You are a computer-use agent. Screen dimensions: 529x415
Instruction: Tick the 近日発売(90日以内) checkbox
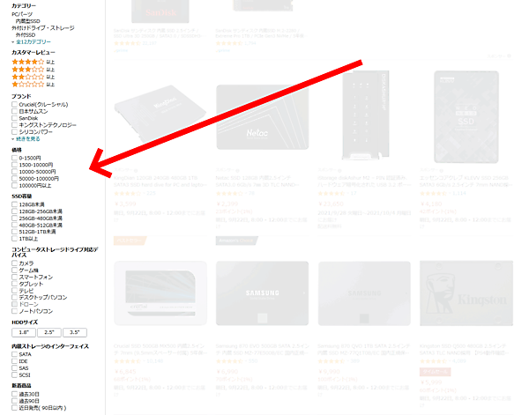(14, 408)
